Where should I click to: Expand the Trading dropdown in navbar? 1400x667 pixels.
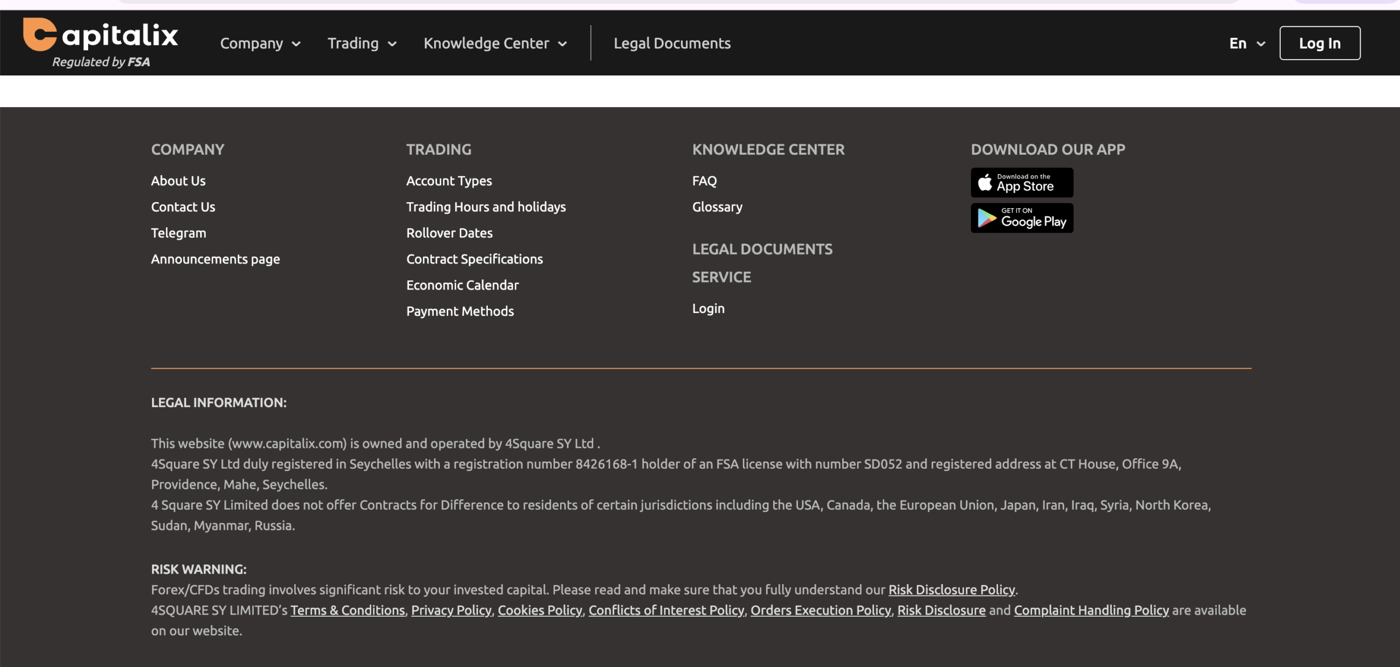tap(362, 43)
